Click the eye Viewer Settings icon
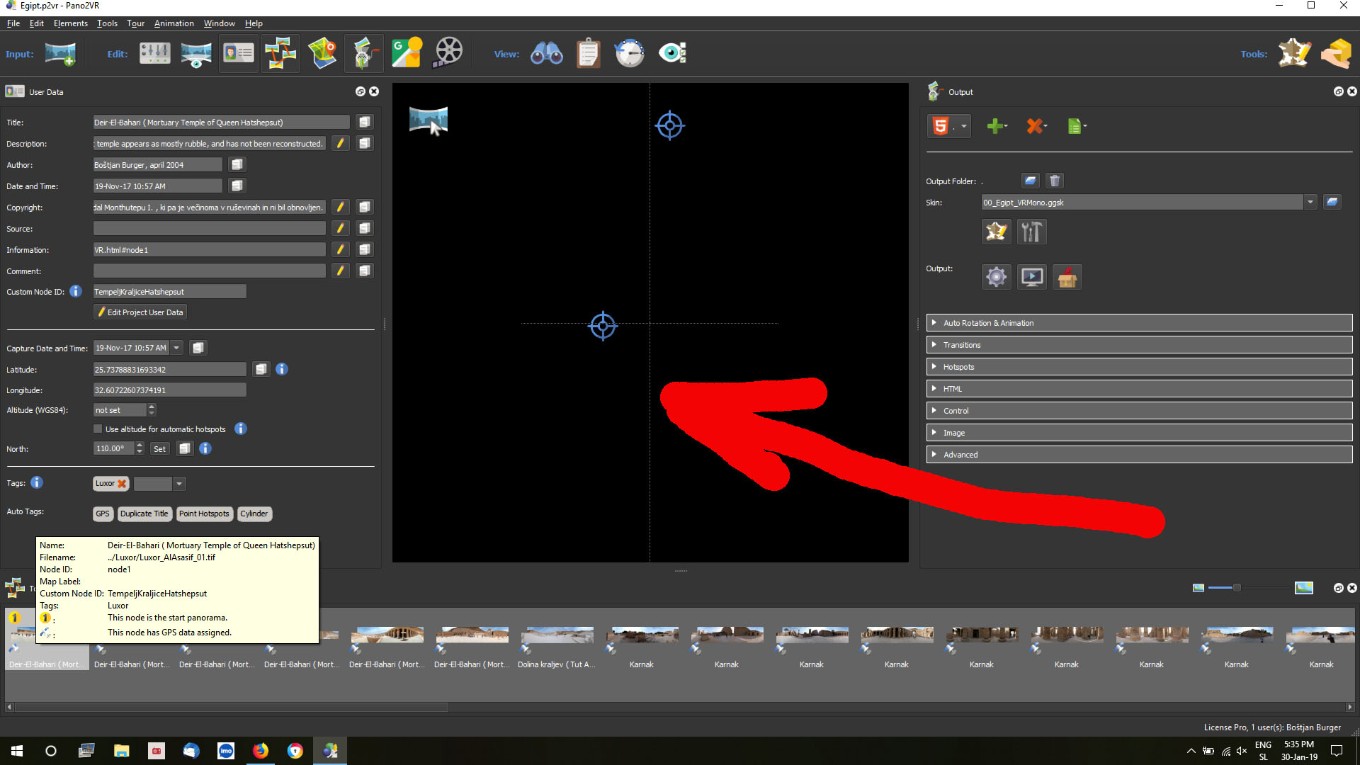 click(x=671, y=54)
